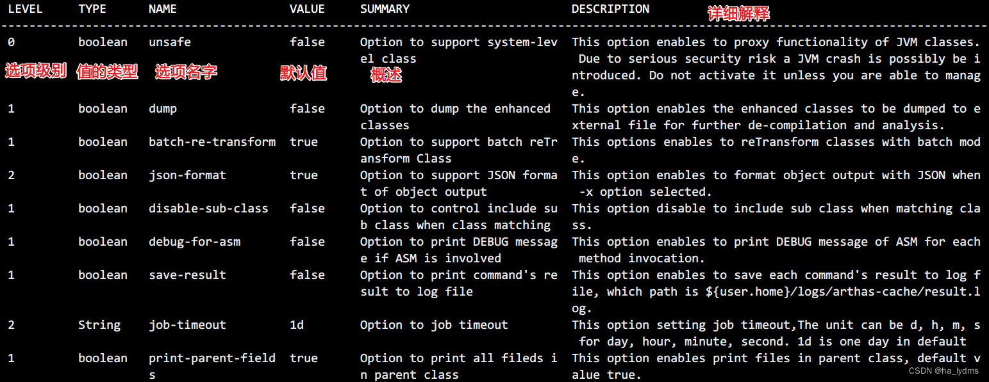Click the SUMMARY column header
This screenshot has height=382, width=989.
pyautogui.click(x=385, y=9)
